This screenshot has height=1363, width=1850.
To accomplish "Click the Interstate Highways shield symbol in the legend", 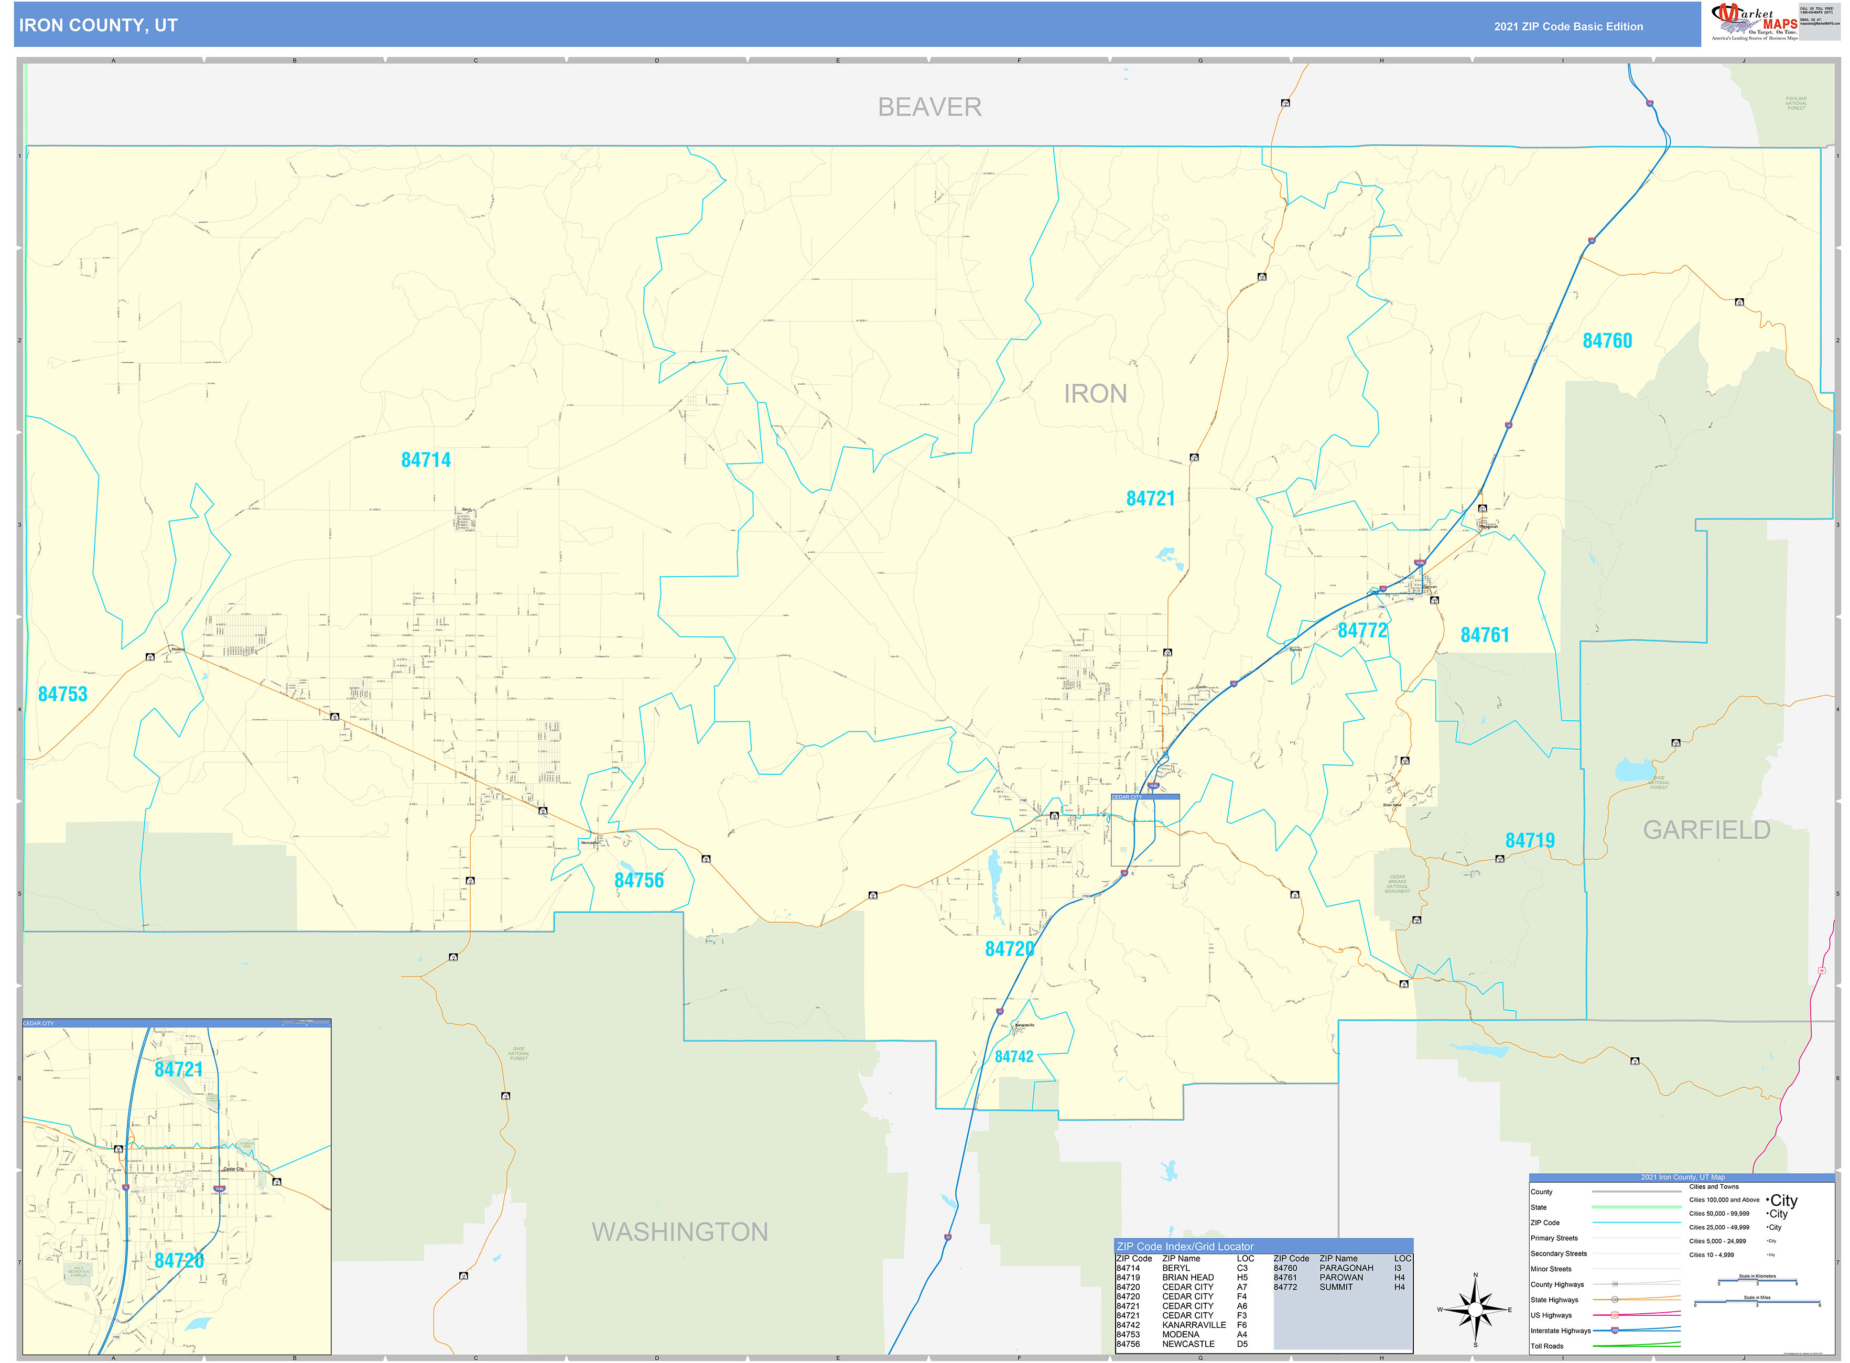I will [x=1615, y=1331].
